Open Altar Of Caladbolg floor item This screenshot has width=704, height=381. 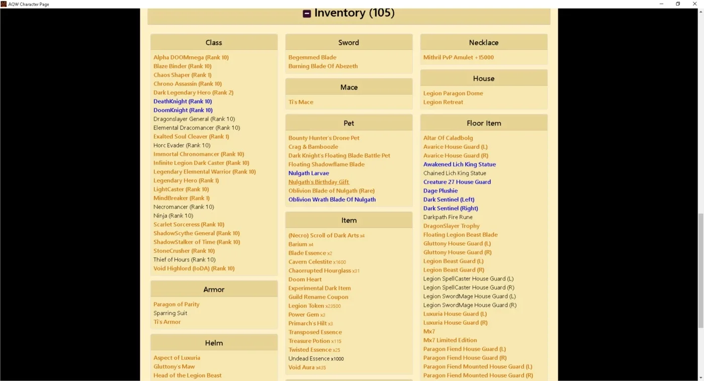pos(448,138)
